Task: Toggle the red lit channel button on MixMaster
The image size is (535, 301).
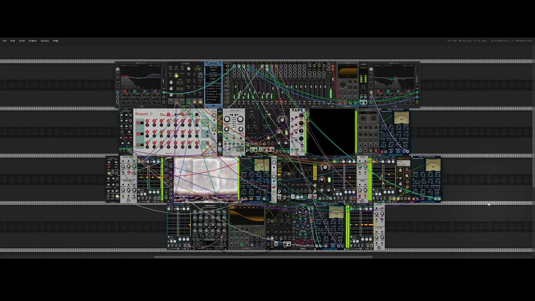Action: 281,102
